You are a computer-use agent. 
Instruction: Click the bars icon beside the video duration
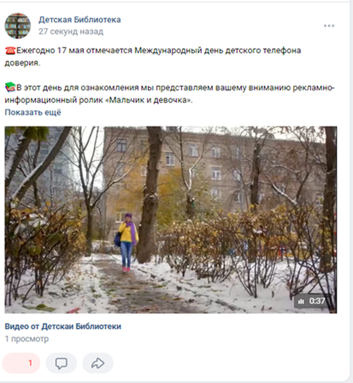tap(301, 301)
